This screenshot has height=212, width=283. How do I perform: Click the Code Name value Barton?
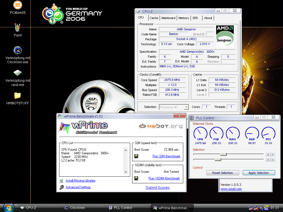tap(174, 34)
